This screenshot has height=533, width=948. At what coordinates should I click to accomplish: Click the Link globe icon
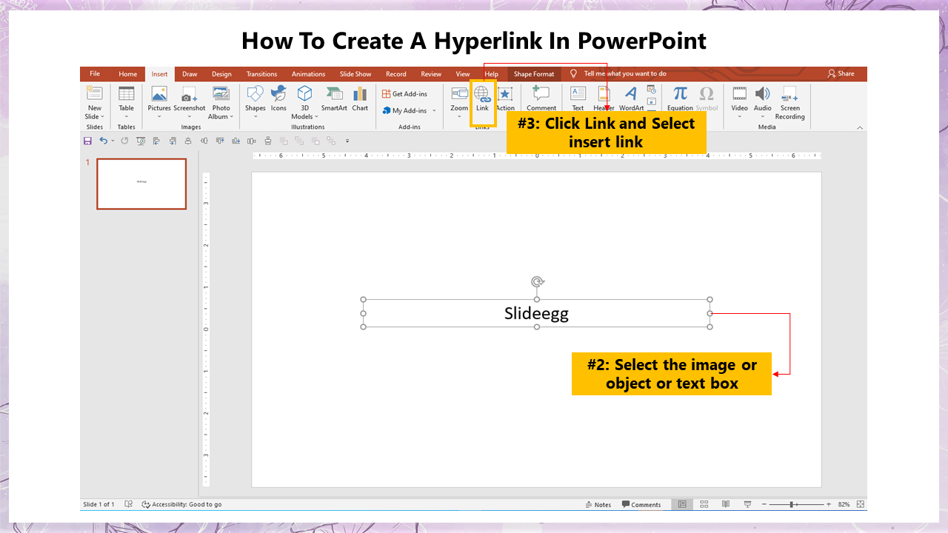pos(482,94)
